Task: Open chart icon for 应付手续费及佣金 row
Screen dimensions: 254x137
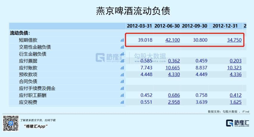Action: (122, 88)
